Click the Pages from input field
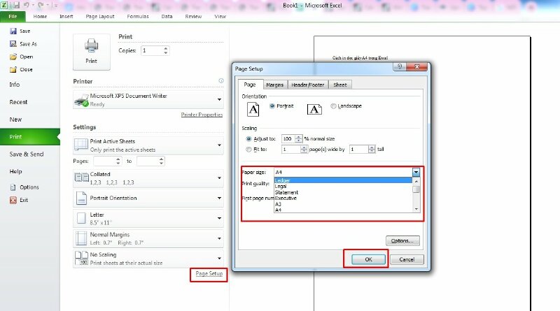 point(104,161)
